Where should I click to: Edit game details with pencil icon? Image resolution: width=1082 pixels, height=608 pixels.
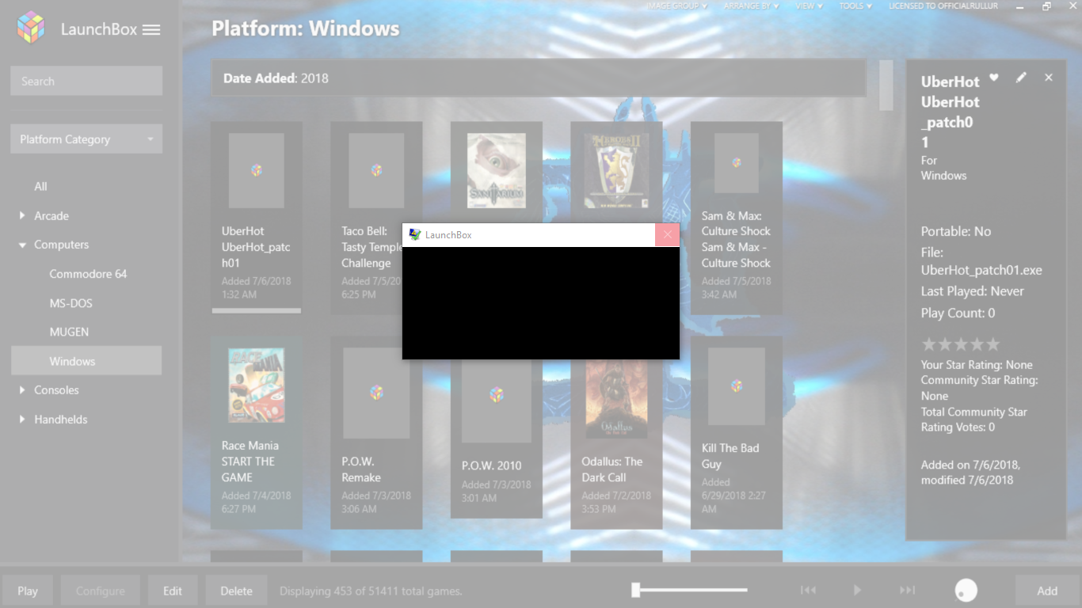click(1021, 78)
